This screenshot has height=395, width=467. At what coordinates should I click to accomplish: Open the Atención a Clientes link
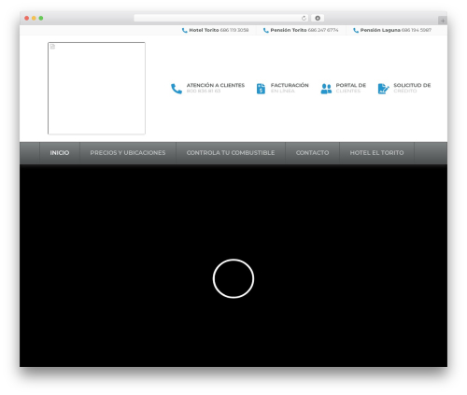[x=216, y=88]
